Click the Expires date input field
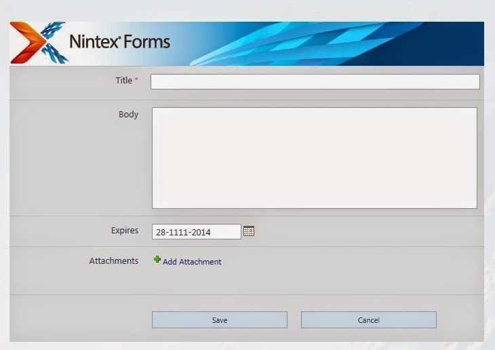Viewport: 495px width, 350px height. click(x=197, y=231)
